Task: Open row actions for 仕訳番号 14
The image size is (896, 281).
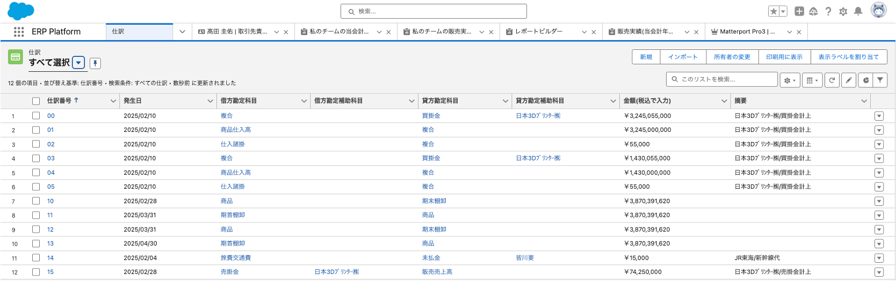Action: pos(879,258)
